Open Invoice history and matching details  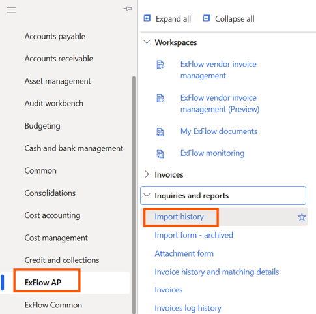coord(216,272)
